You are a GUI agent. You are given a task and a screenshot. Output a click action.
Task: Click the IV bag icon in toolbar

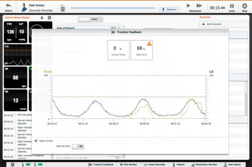63,8
